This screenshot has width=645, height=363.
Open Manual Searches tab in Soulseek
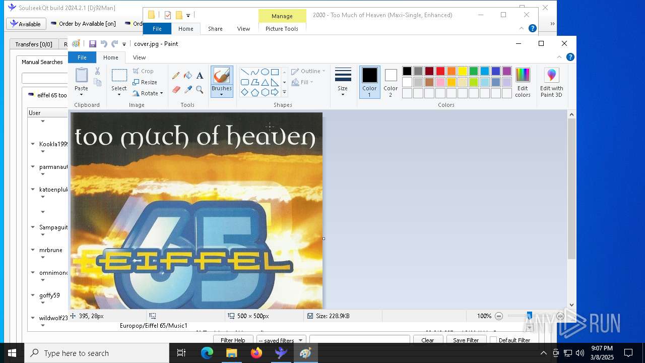tap(42, 62)
